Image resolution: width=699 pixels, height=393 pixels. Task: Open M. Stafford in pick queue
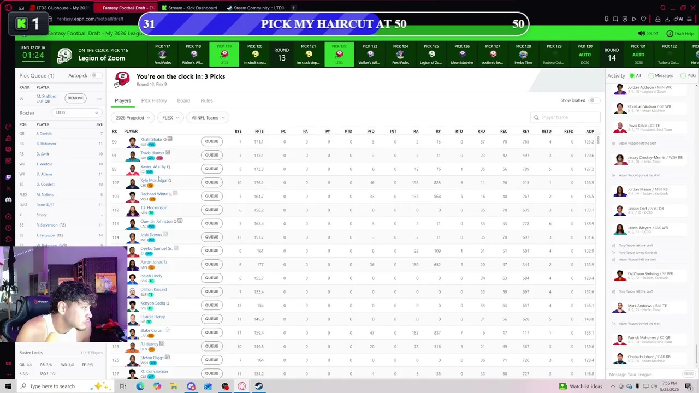pyautogui.click(x=46, y=96)
